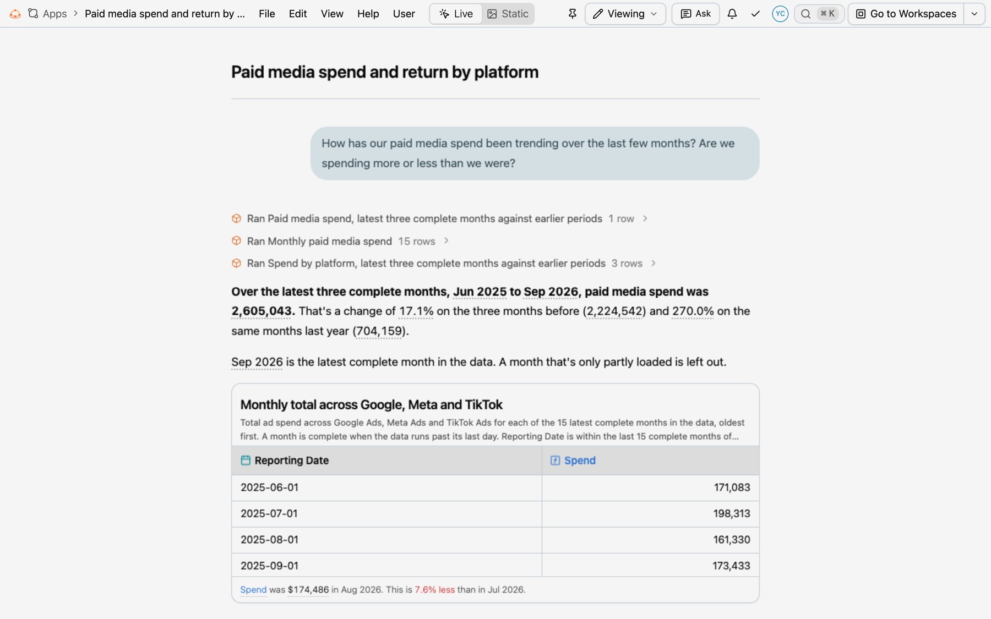The width and height of the screenshot is (991, 619).
Task: Open the Apps breadcrumb icon
Action: [x=34, y=13]
